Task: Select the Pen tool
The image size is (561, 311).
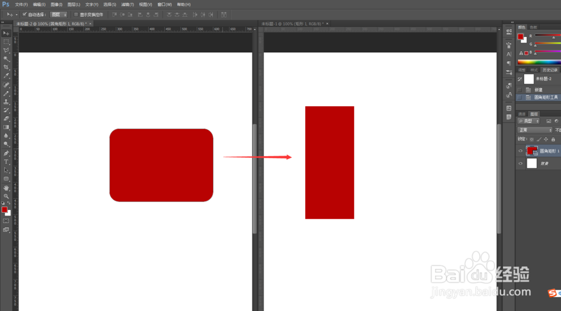Action: [6, 153]
